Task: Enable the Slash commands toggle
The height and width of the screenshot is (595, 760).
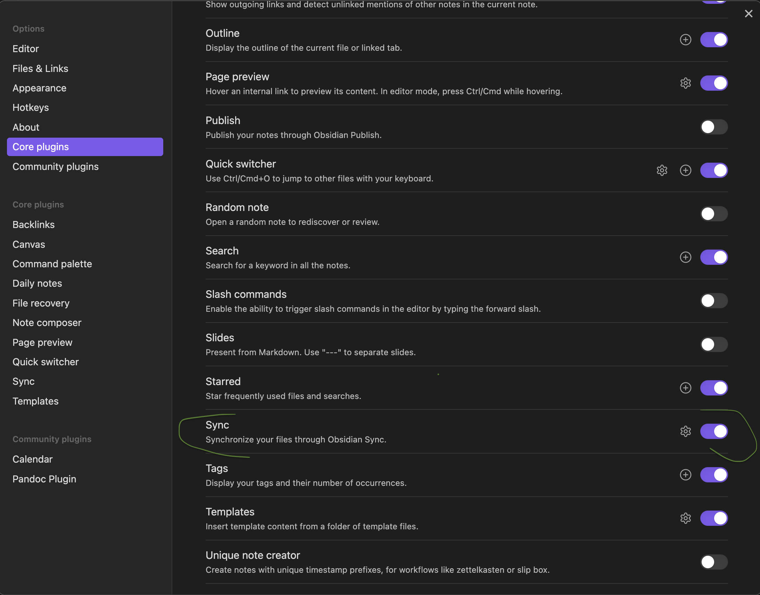Action: click(713, 301)
